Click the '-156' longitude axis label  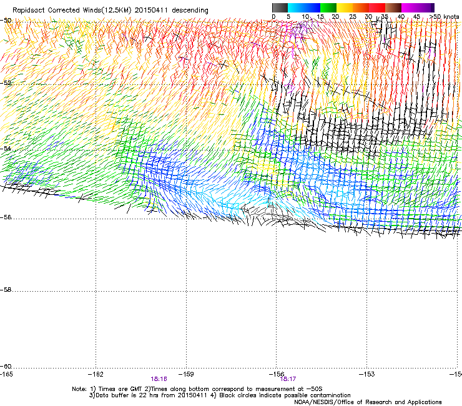pyautogui.click(x=277, y=374)
